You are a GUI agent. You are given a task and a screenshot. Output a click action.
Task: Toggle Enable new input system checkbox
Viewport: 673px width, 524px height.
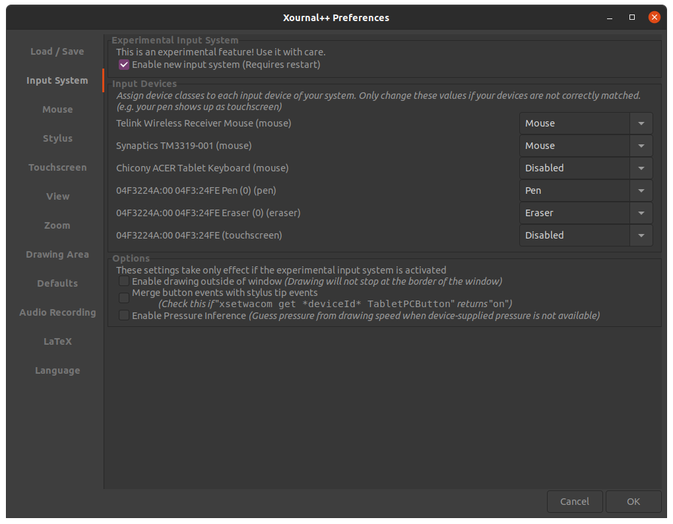click(x=123, y=65)
